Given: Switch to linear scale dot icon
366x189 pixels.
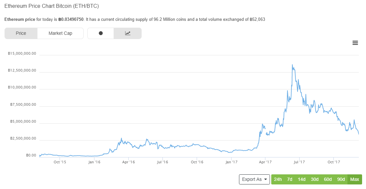Looking at the screenshot, I should pyautogui.click(x=101, y=33).
